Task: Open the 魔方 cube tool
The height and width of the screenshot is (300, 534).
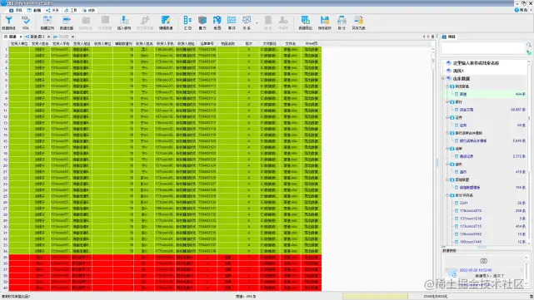Action: [x=202, y=22]
